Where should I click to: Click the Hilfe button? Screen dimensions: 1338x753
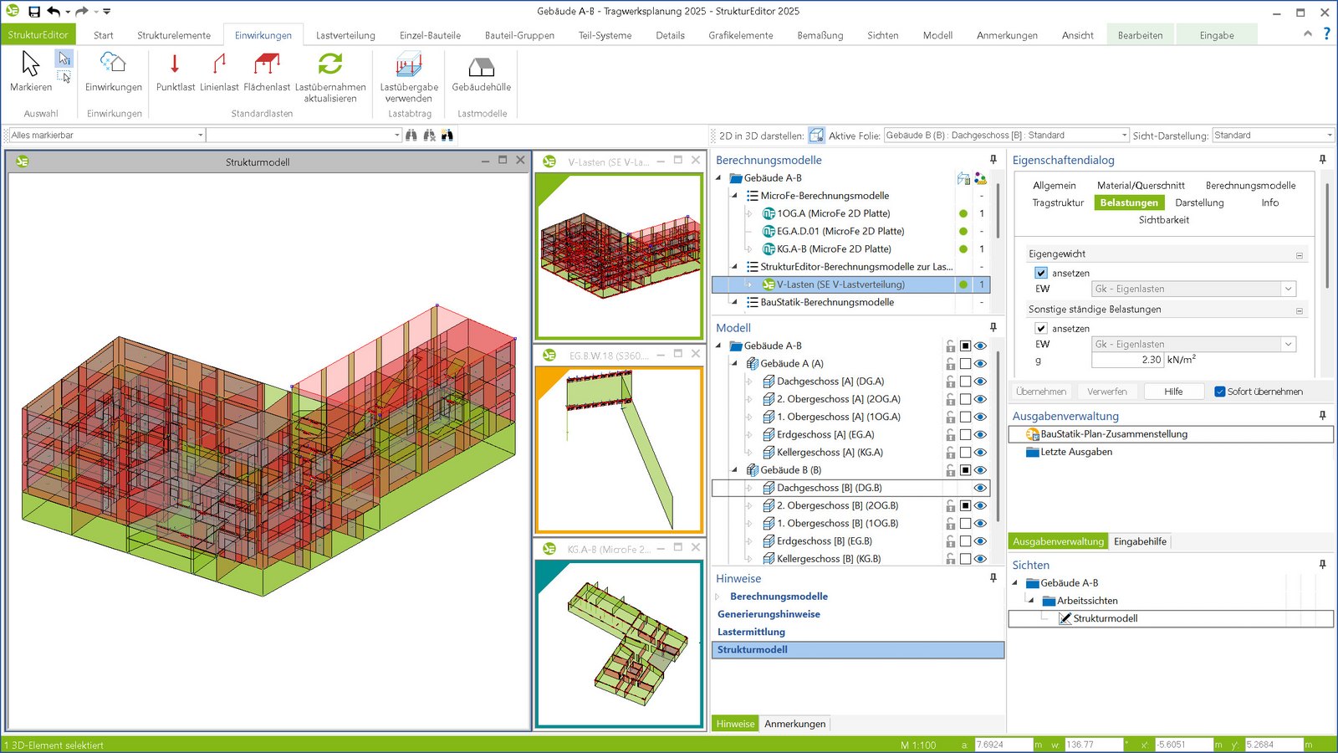pyautogui.click(x=1173, y=392)
